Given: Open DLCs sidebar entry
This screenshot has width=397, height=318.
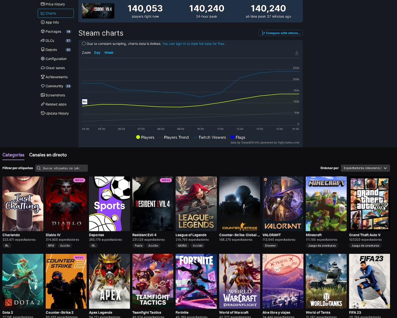Looking at the screenshot, I should 56,40.
